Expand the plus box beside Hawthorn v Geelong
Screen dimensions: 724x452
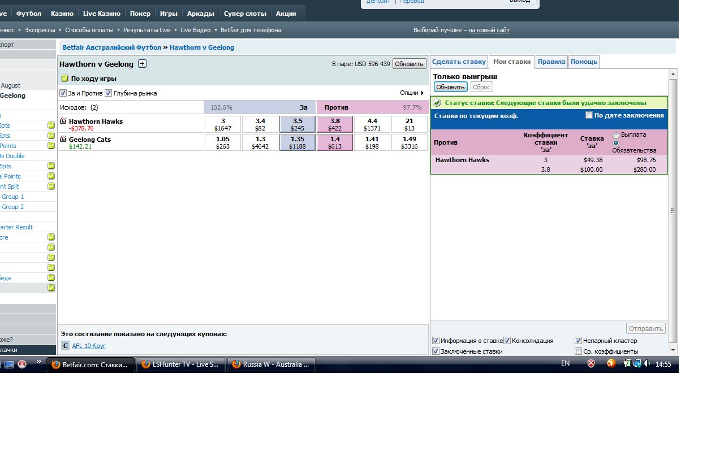(142, 64)
